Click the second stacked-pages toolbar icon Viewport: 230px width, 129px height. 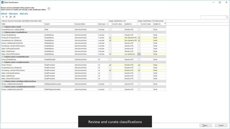pos(14,17)
